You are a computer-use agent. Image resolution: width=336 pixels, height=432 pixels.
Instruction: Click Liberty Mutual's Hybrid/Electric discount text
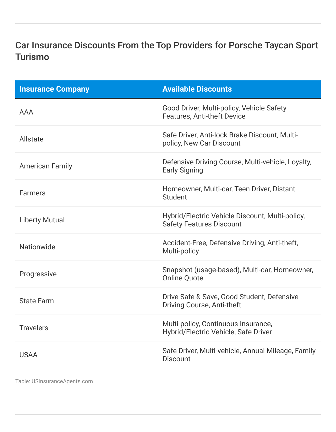(233, 220)
